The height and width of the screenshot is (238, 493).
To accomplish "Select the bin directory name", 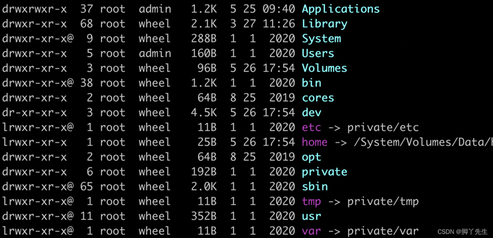I will [x=312, y=83].
